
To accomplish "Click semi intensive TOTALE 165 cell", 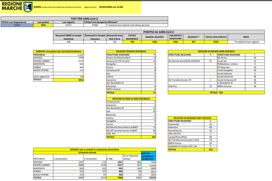I will coord(149,137).
